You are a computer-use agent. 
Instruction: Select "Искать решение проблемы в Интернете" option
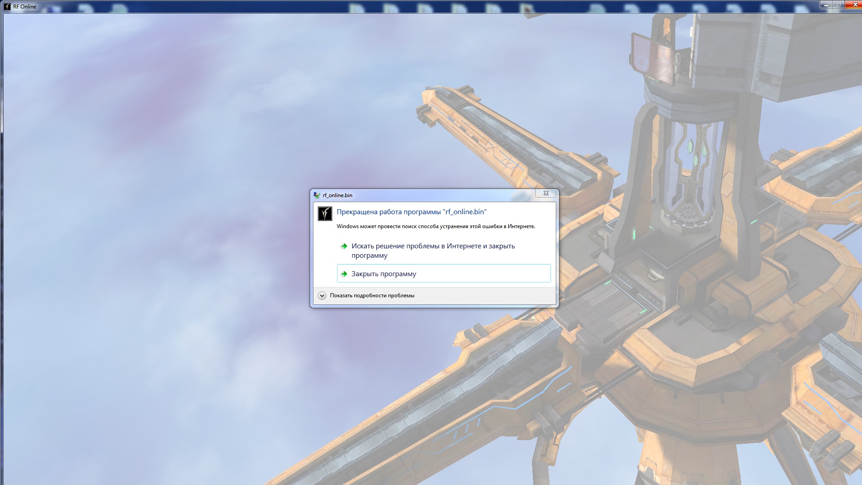pyautogui.click(x=444, y=251)
